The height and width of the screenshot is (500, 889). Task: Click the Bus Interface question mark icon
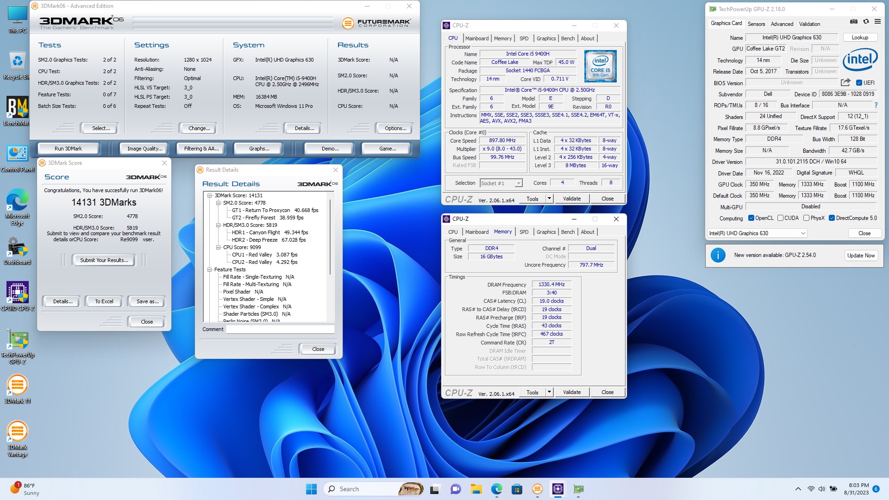[876, 106]
